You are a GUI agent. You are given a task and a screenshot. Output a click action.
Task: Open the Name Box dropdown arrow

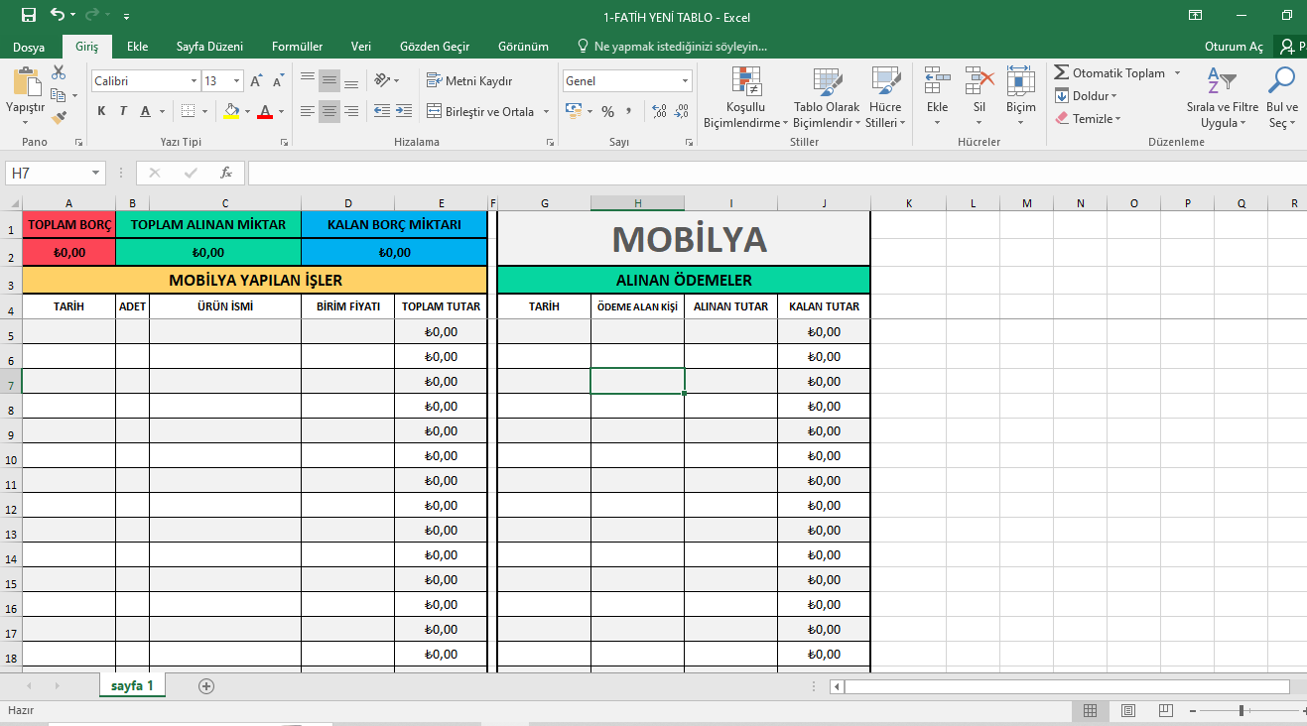click(x=95, y=173)
